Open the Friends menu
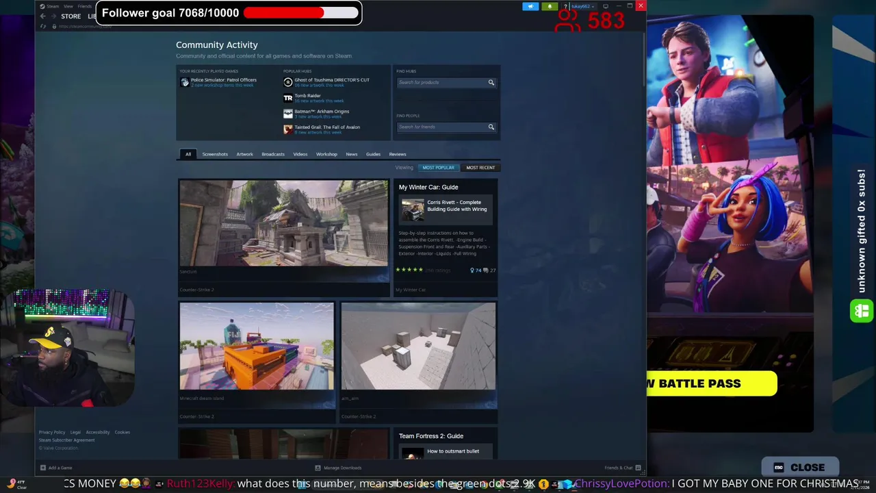The height and width of the screenshot is (493, 876). point(85,6)
